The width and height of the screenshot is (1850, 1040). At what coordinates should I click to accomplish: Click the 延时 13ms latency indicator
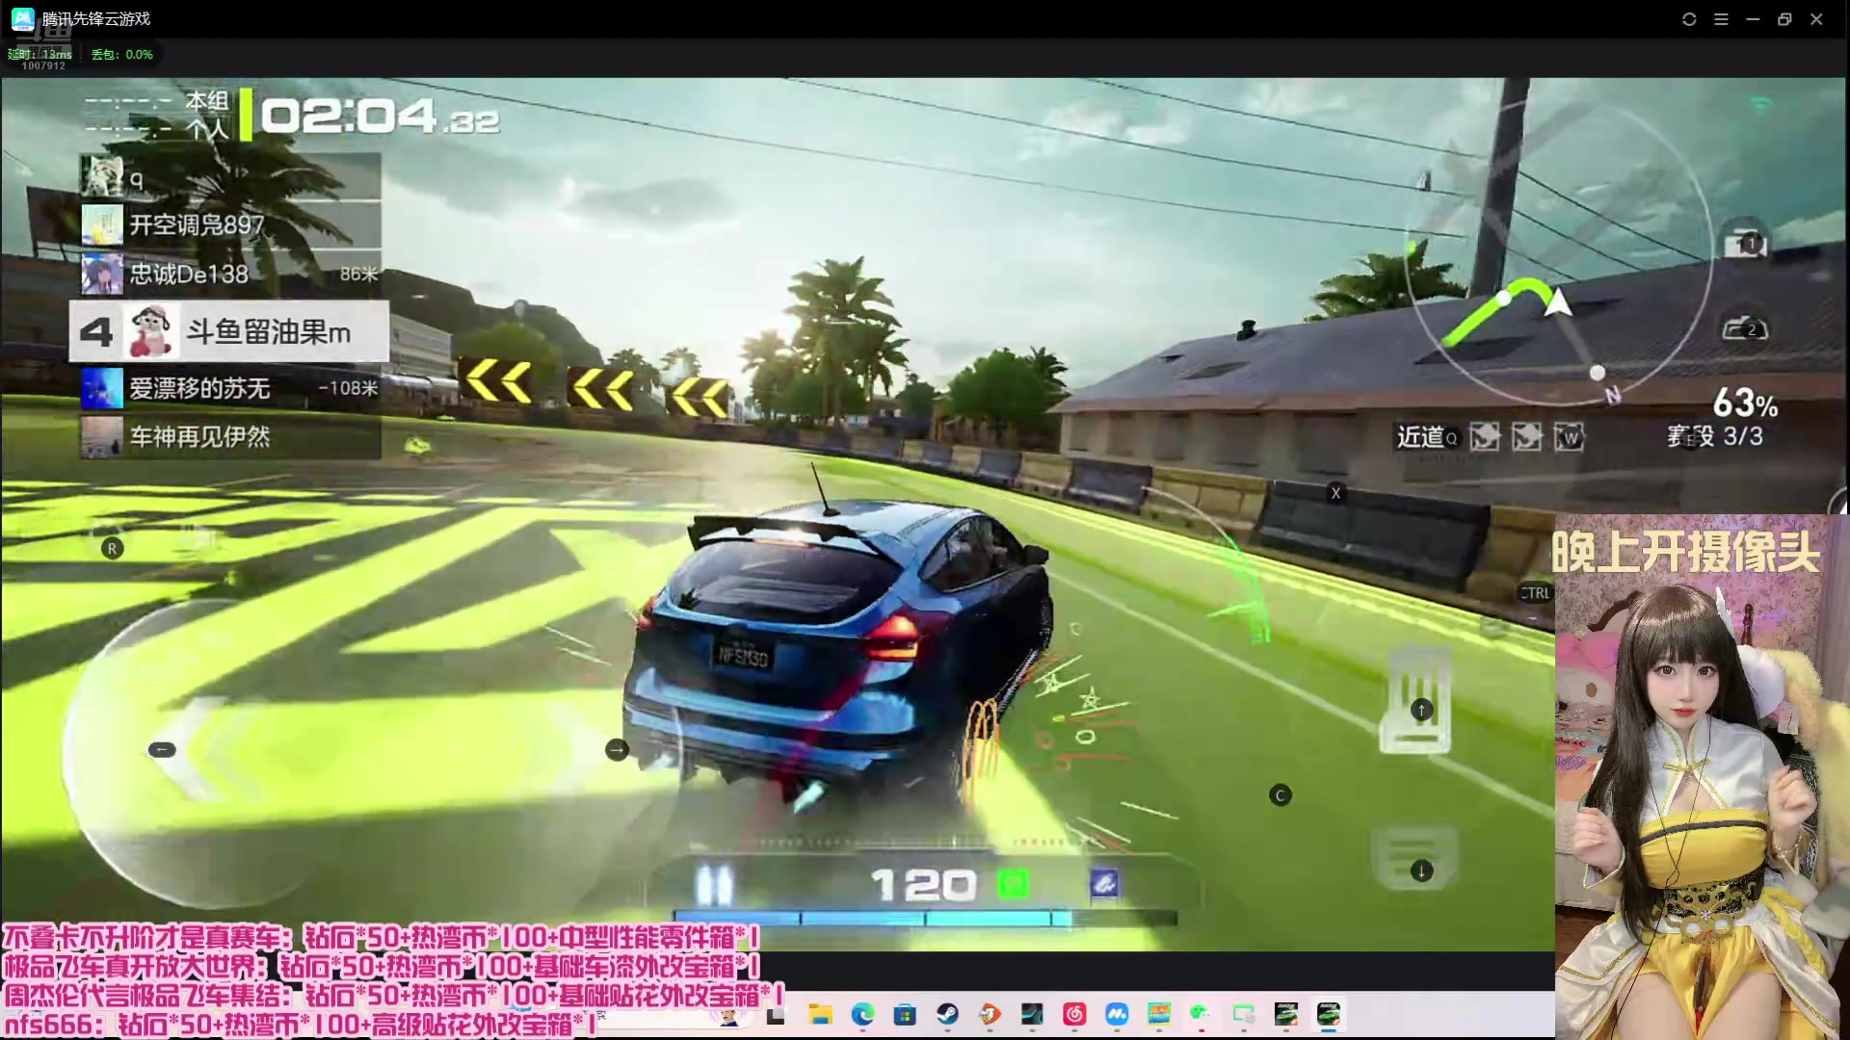(40, 55)
